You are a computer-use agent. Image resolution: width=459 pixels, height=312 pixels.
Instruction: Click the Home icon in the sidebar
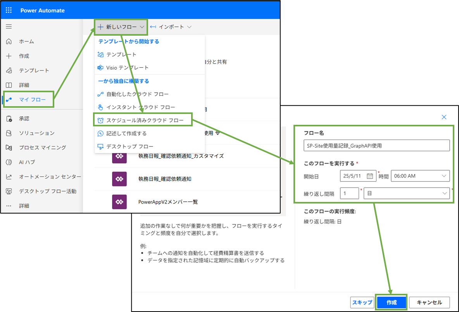point(9,41)
